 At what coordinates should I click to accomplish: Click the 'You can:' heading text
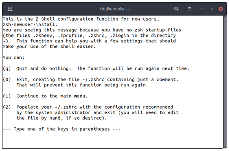point(14,57)
